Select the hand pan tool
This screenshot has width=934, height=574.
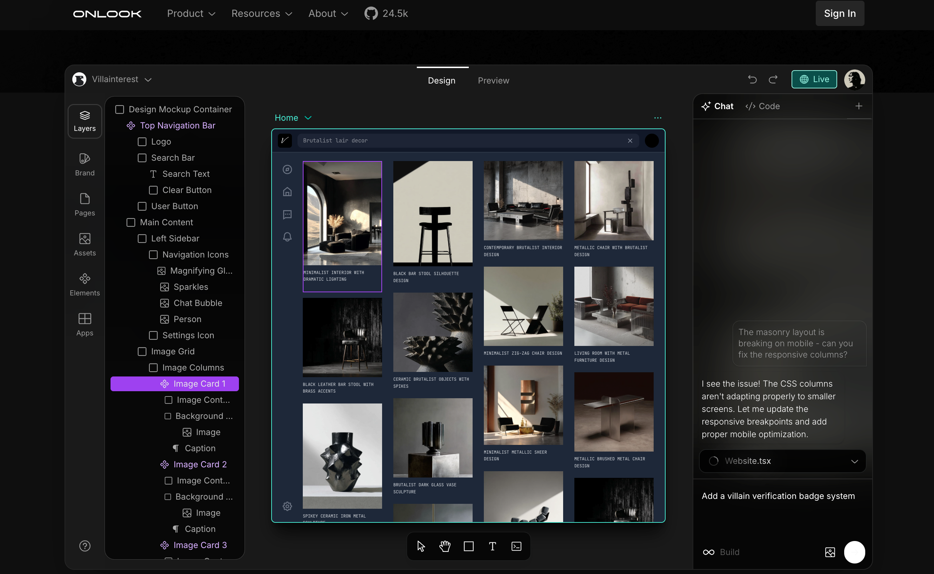click(445, 546)
